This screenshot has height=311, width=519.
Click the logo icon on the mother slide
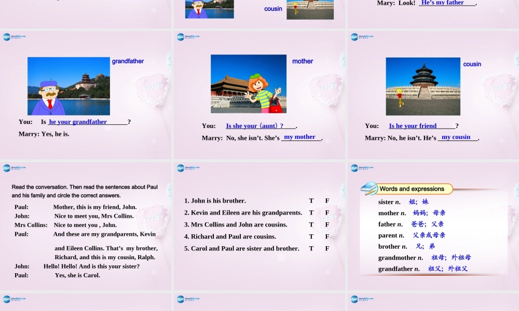[188, 37]
